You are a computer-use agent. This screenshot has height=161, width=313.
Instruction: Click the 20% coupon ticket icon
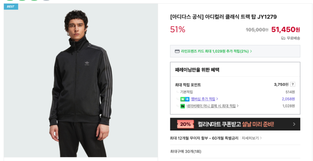pos(185,124)
